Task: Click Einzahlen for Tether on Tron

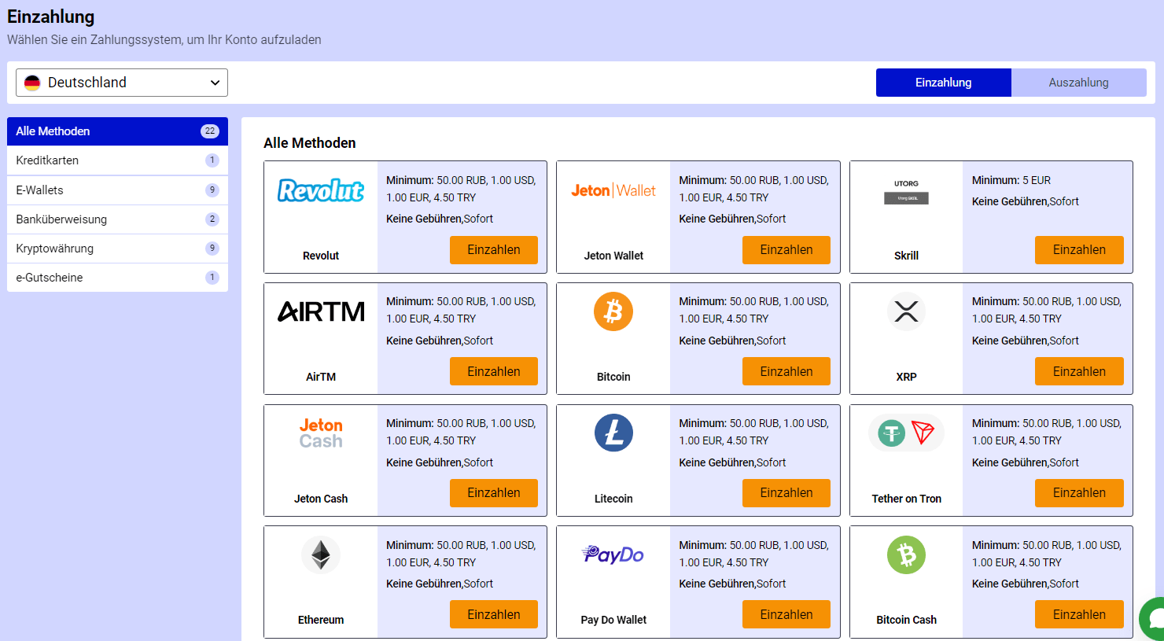Action: point(1079,493)
